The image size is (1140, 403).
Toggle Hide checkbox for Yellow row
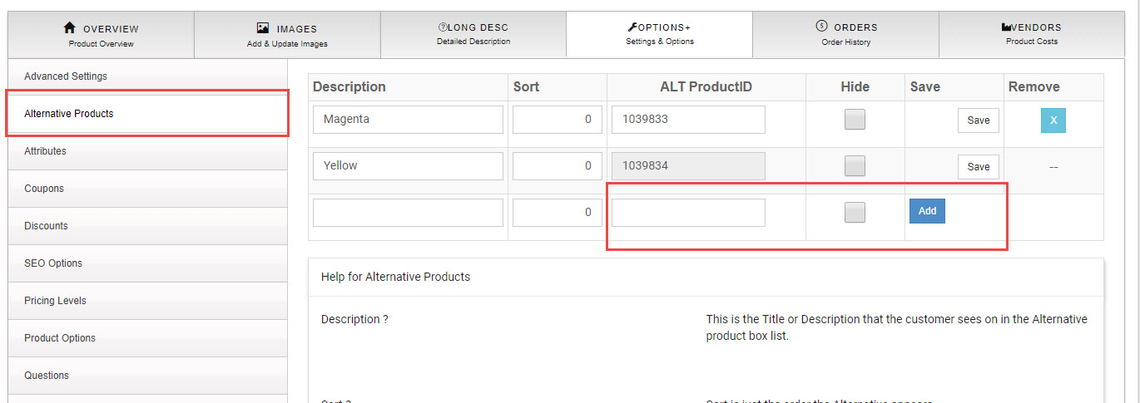pos(855,166)
